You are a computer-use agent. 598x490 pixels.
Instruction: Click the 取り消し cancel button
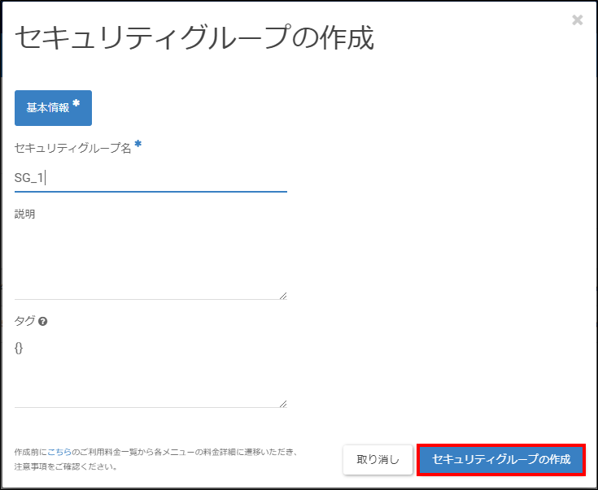tap(378, 459)
